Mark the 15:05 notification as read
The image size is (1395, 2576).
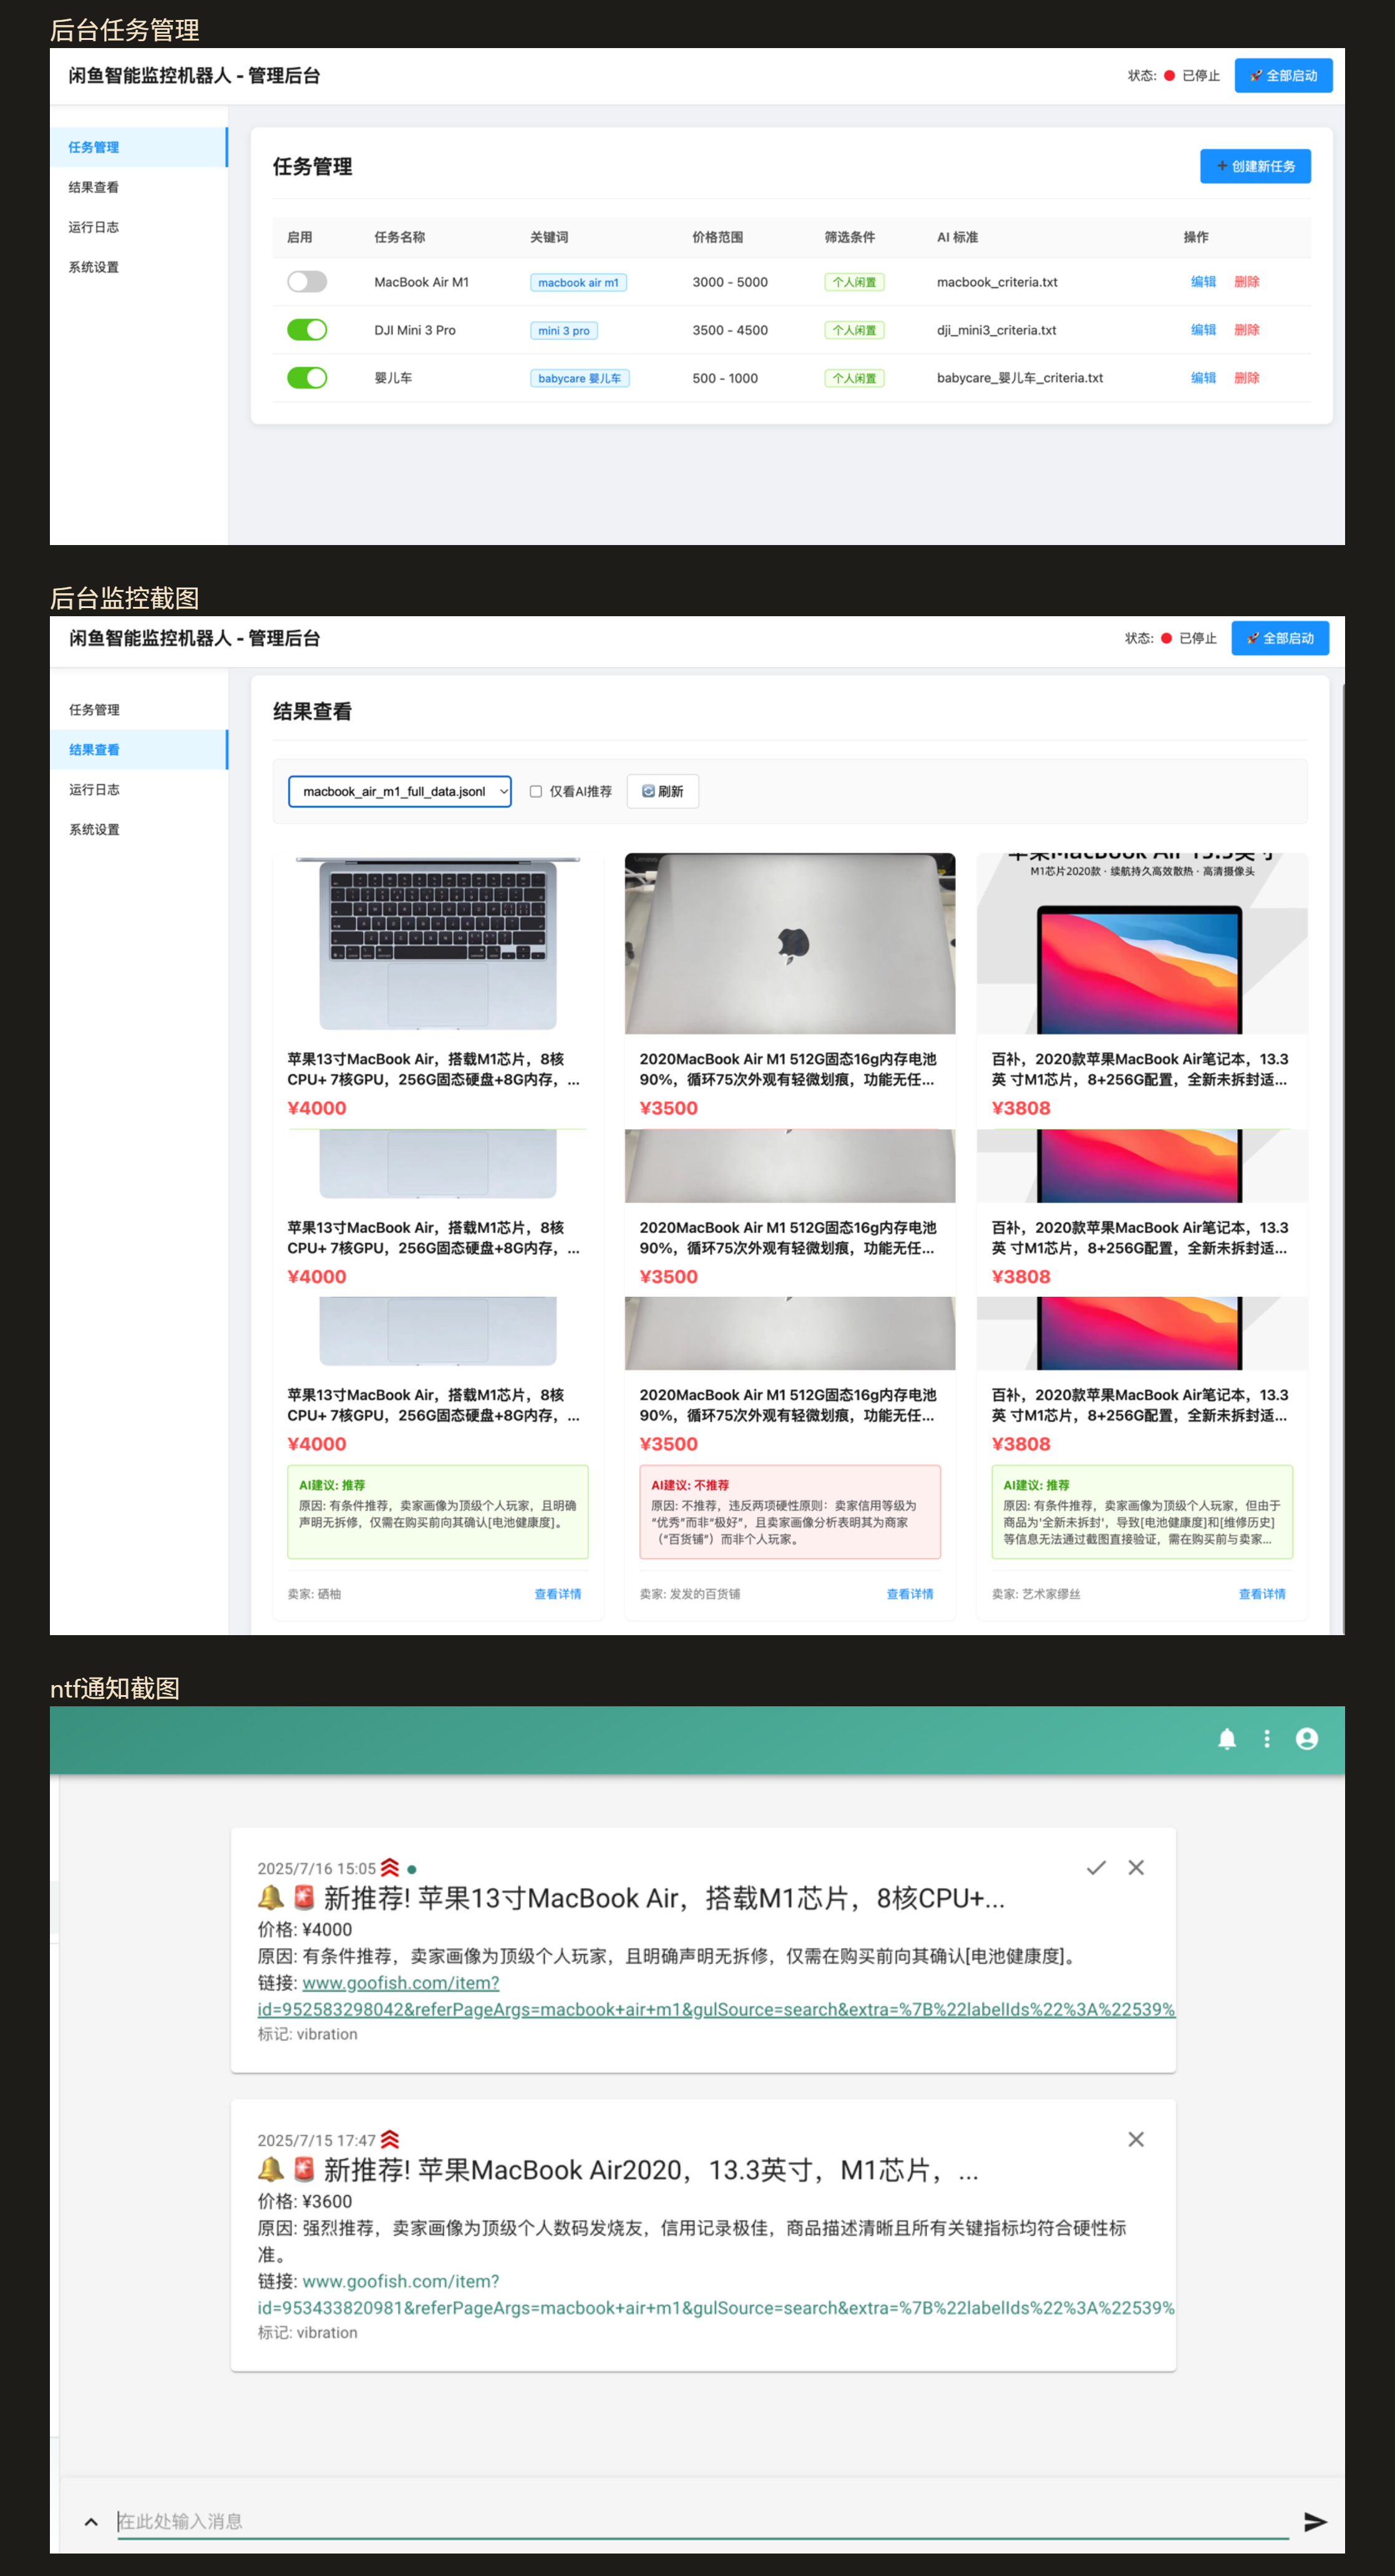click(x=1096, y=1867)
